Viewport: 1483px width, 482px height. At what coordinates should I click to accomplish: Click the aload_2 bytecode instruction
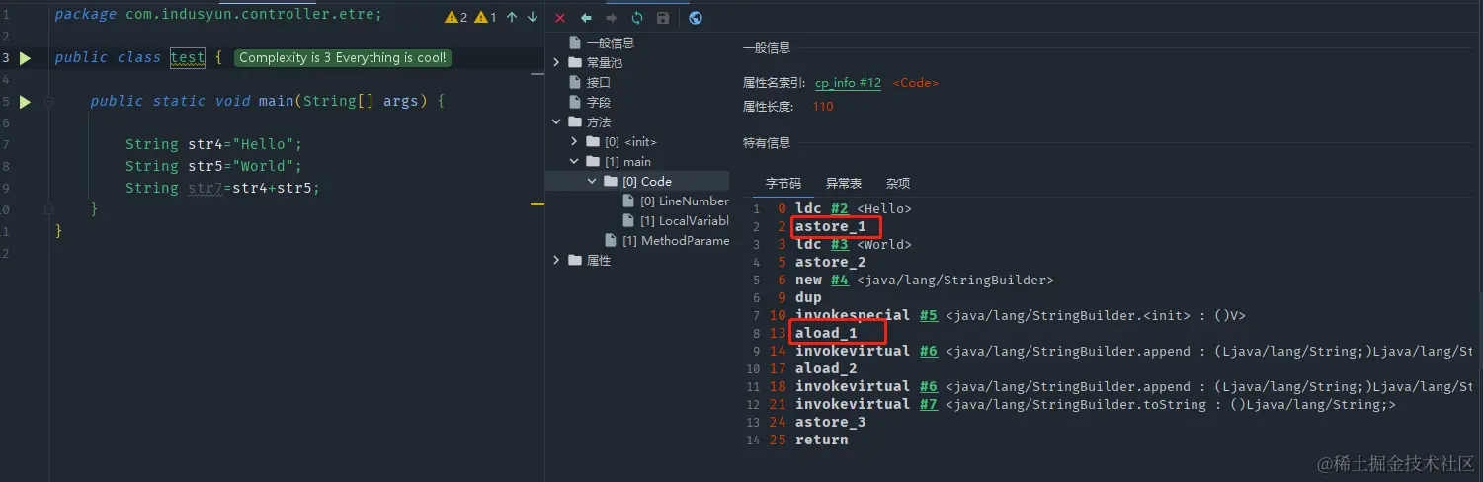826,369
